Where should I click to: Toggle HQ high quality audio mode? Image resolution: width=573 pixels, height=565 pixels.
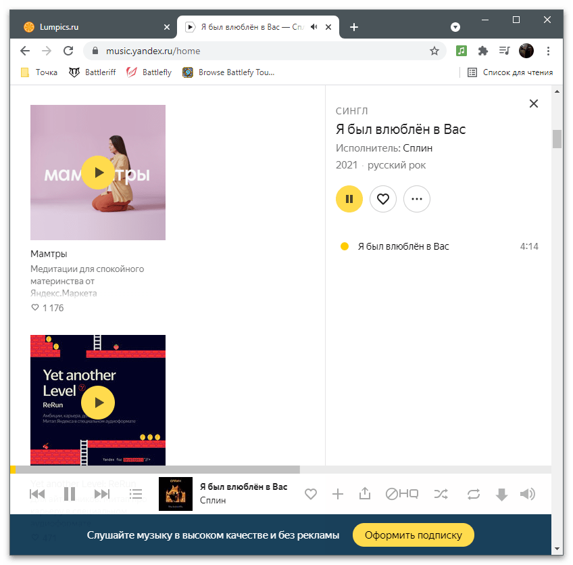click(x=402, y=494)
